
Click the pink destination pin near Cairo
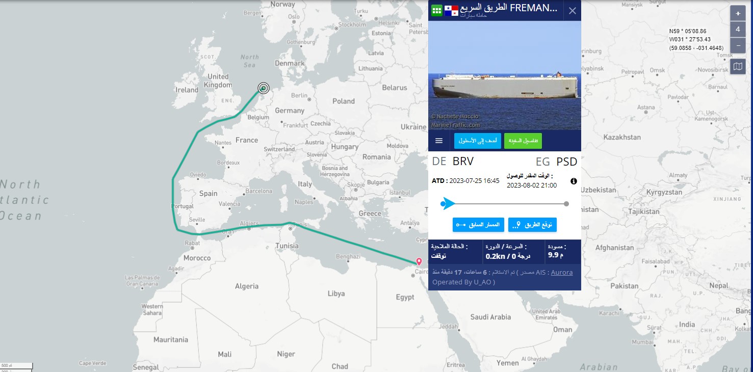pos(419,262)
